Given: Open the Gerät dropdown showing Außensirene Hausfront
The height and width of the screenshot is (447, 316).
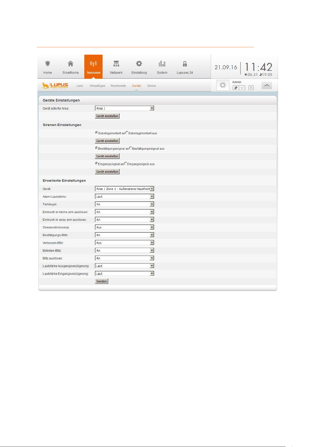Looking at the screenshot, I should (124, 189).
